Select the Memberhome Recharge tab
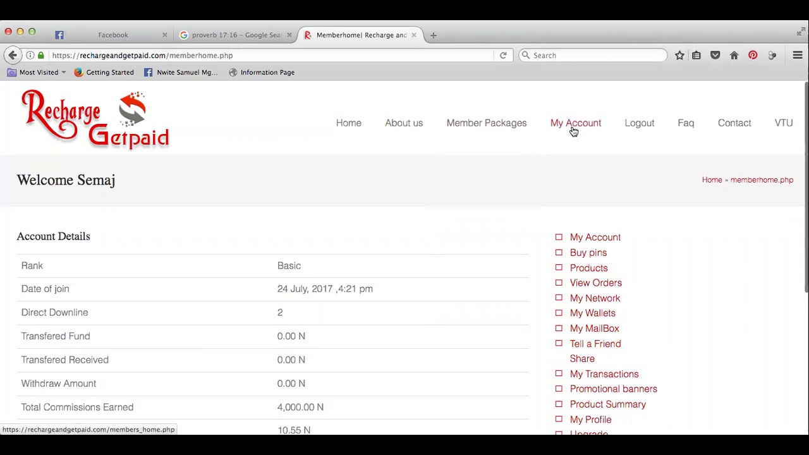This screenshot has width=809, height=455. (x=360, y=35)
